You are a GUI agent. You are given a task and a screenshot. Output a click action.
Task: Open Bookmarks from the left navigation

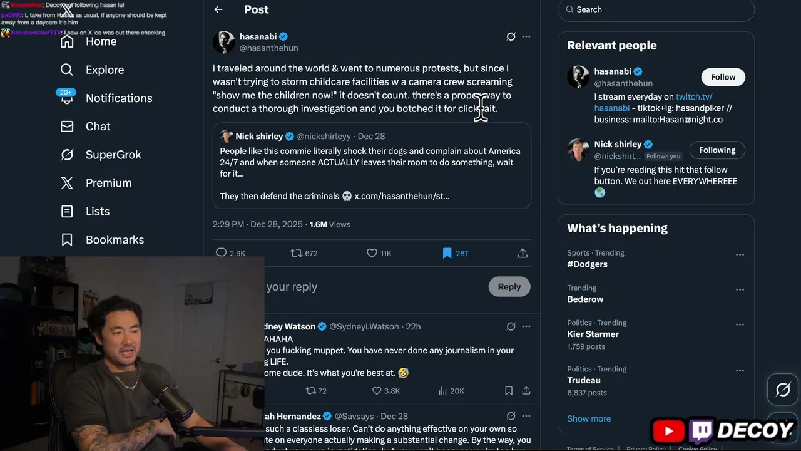pos(114,240)
